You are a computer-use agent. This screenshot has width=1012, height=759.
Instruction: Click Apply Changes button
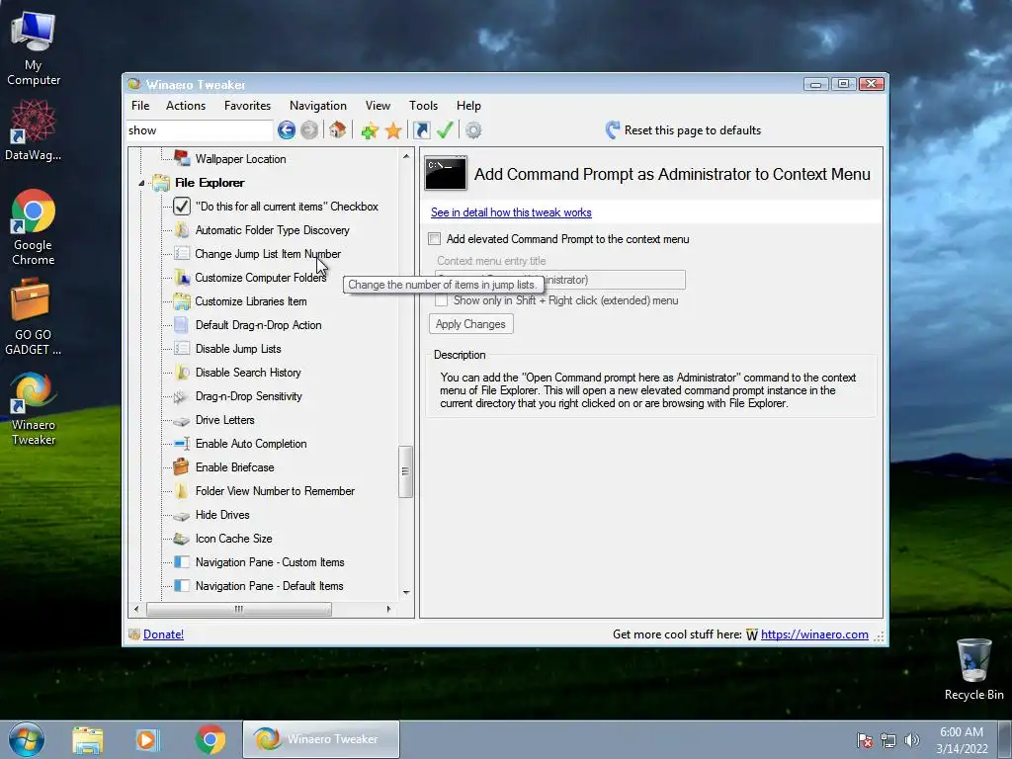pos(471,324)
